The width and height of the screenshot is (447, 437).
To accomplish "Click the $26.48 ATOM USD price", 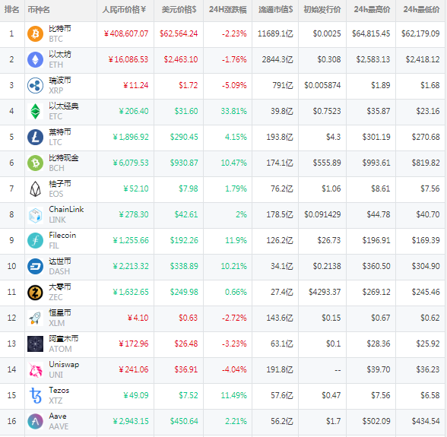I will [x=186, y=344].
